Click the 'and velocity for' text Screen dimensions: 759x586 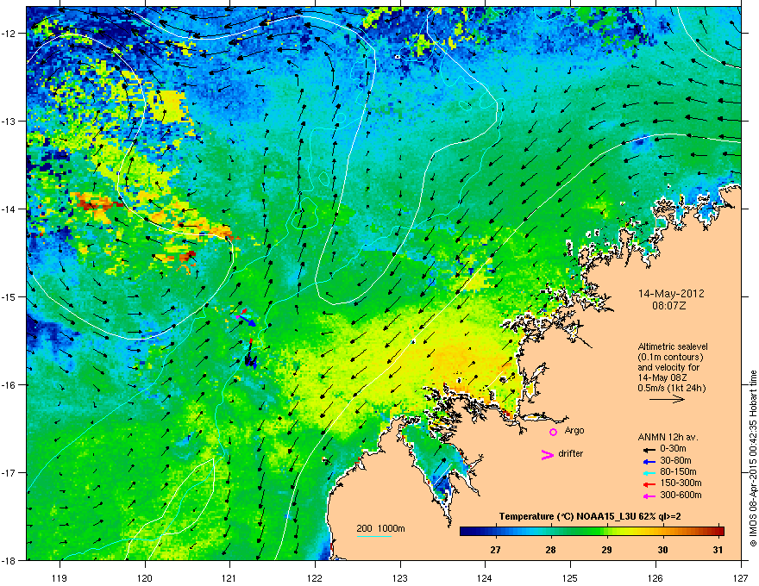668,367
